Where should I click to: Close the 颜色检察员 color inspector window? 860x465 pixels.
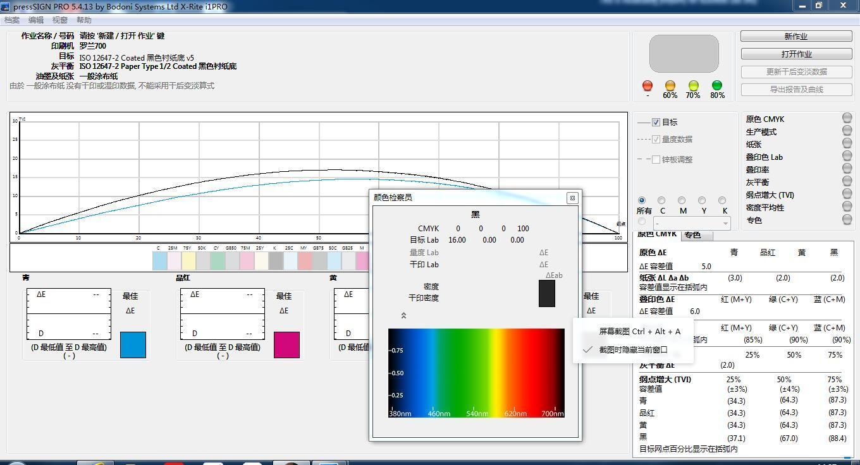pyautogui.click(x=572, y=198)
